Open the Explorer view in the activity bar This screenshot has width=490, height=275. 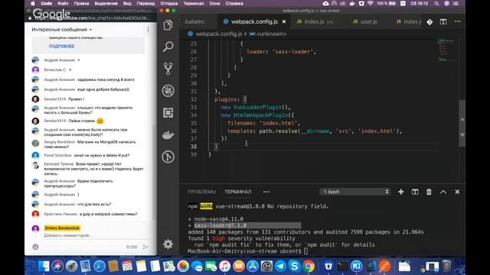pyautogui.click(x=168, y=25)
